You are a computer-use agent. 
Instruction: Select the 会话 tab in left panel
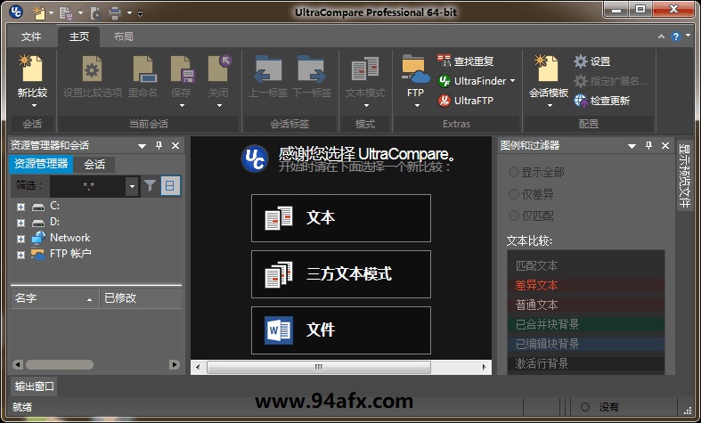click(x=94, y=165)
